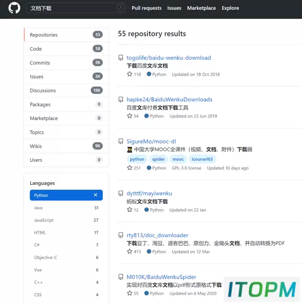This screenshot has width=302, height=304.
Task: Click 'Updated on 18 Oct 2018' text
Action: 196,74
